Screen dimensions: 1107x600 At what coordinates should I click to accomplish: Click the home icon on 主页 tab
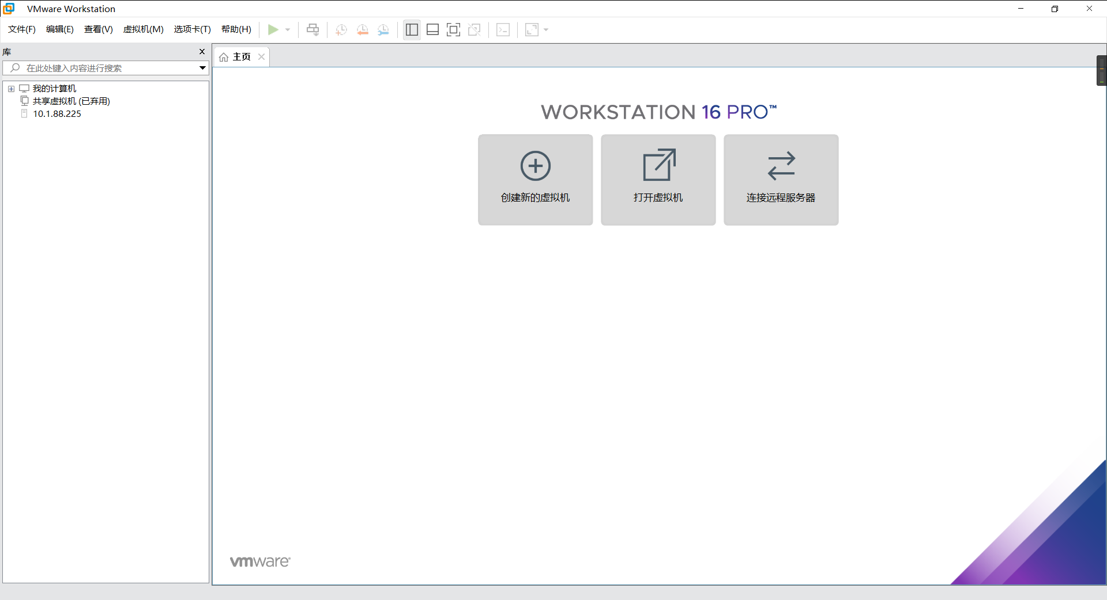[224, 57]
